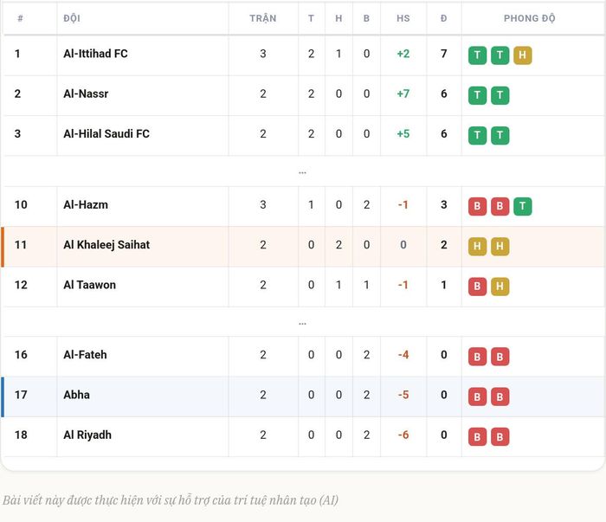Click Al Riyadh's second red B badge

click(x=500, y=436)
